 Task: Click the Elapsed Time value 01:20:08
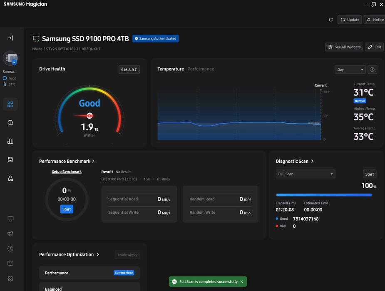285,210
